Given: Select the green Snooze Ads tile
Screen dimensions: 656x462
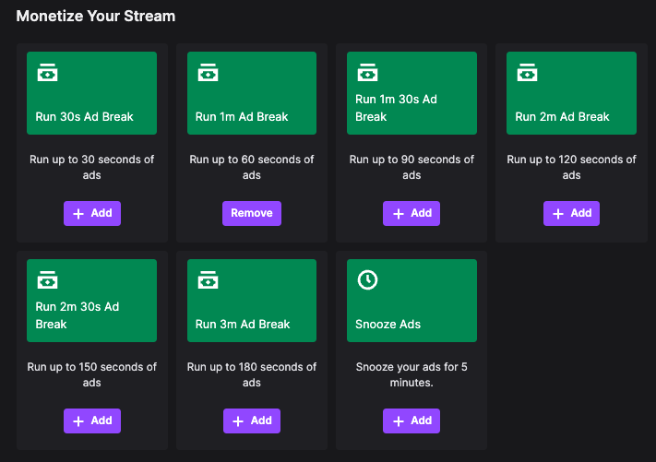Looking at the screenshot, I should [411, 301].
